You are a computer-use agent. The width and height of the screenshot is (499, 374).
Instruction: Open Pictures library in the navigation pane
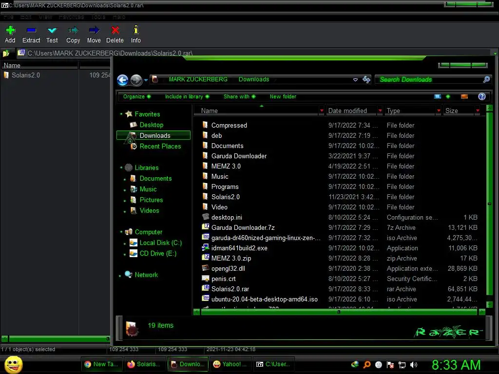coord(151,200)
